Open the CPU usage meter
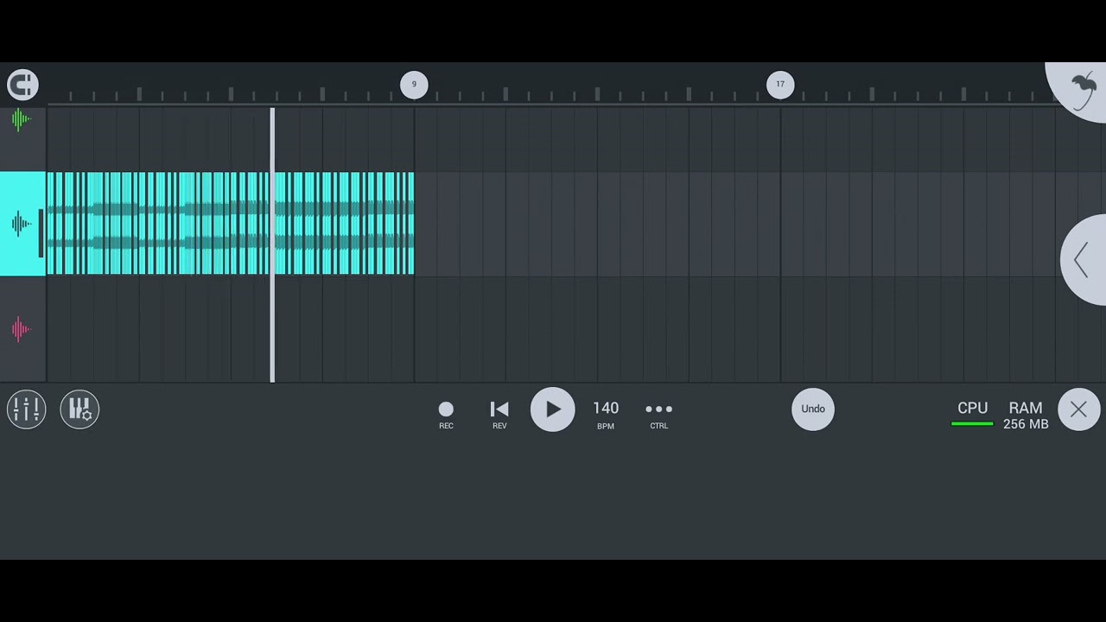Screen dimensions: 1106x622 pos(972,414)
